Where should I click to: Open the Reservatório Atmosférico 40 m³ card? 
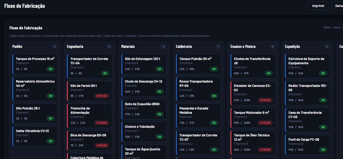[35, 89]
